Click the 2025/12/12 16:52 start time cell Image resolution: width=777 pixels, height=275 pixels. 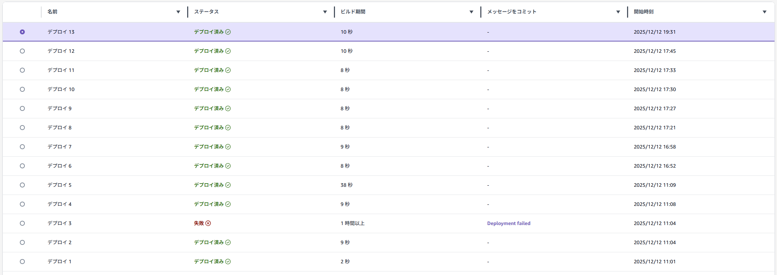pos(655,166)
